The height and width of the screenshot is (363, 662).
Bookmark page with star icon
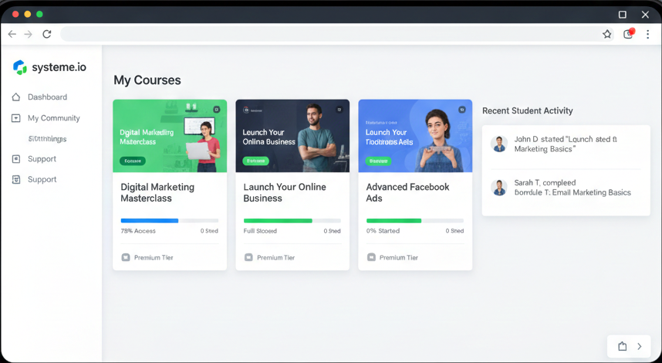coord(607,34)
